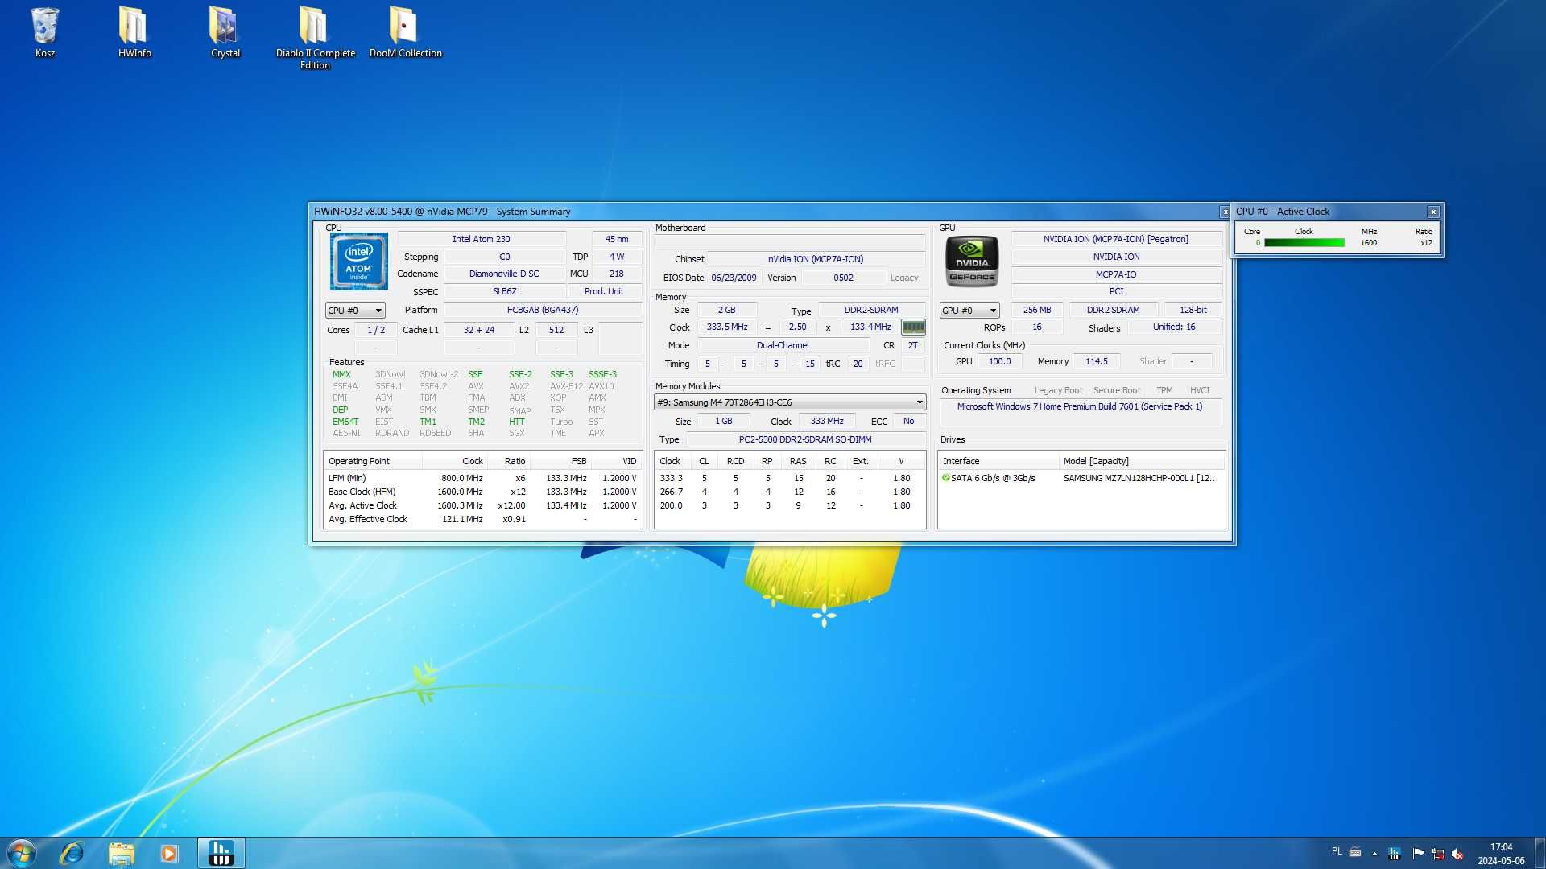
Task: Click the keyboard tray icon
Action: point(1355,851)
